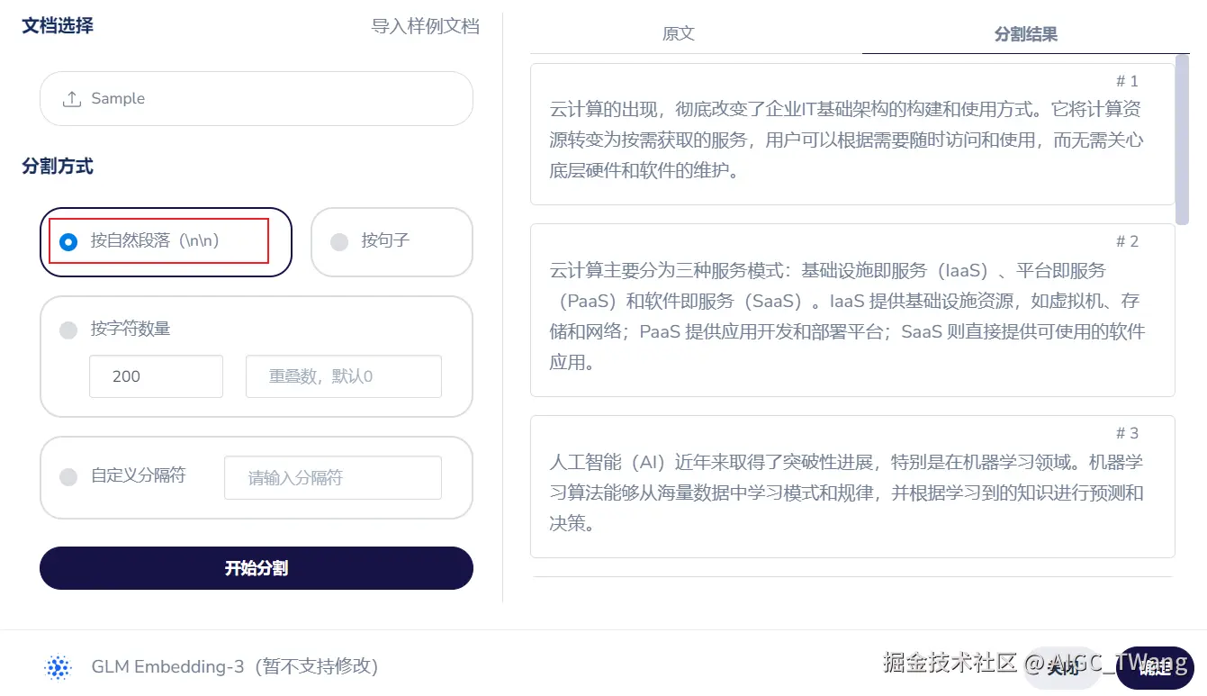Click the 关闭 button at the bottom
Image resolution: width=1207 pixels, height=696 pixels.
[x=1063, y=667]
